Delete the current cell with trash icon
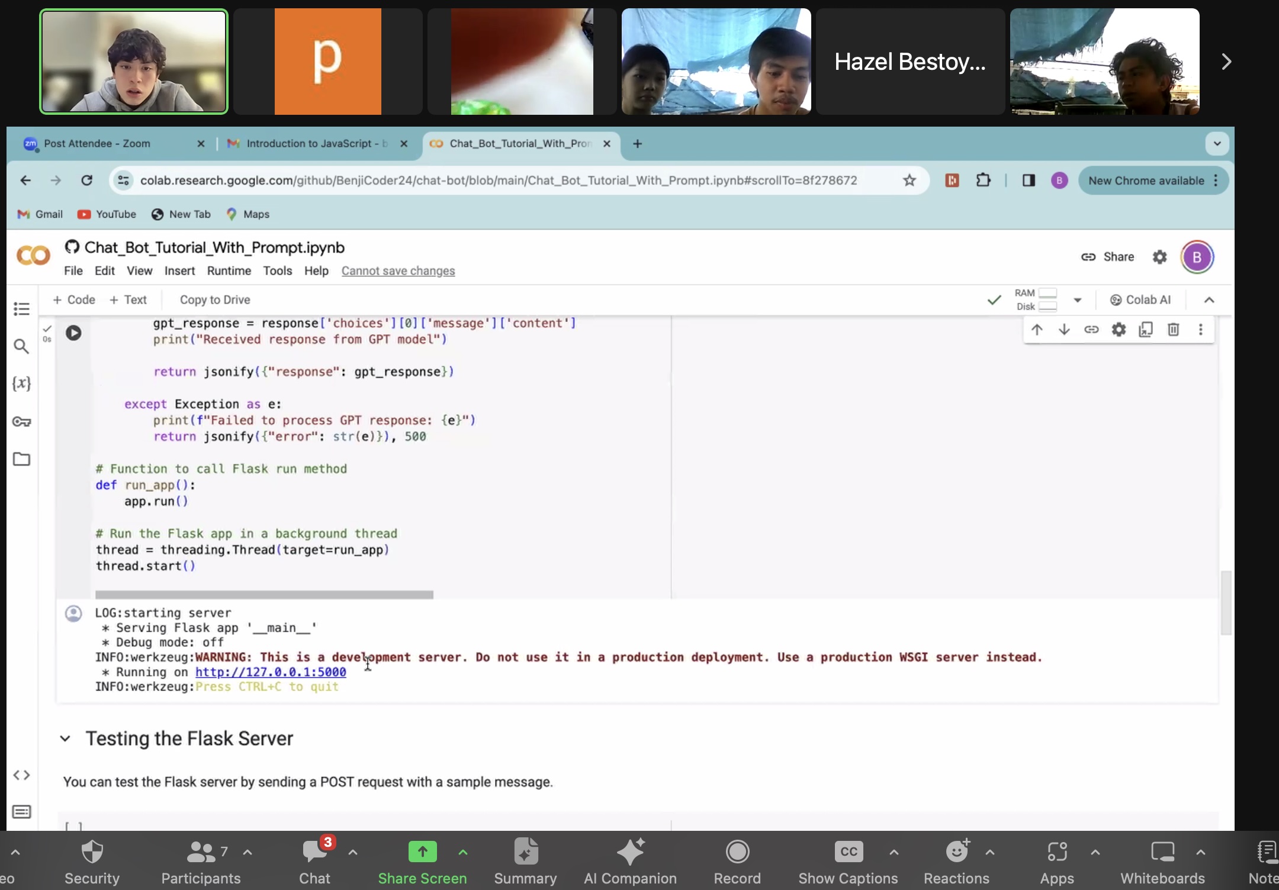The width and height of the screenshot is (1279, 890). (1173, 330)
